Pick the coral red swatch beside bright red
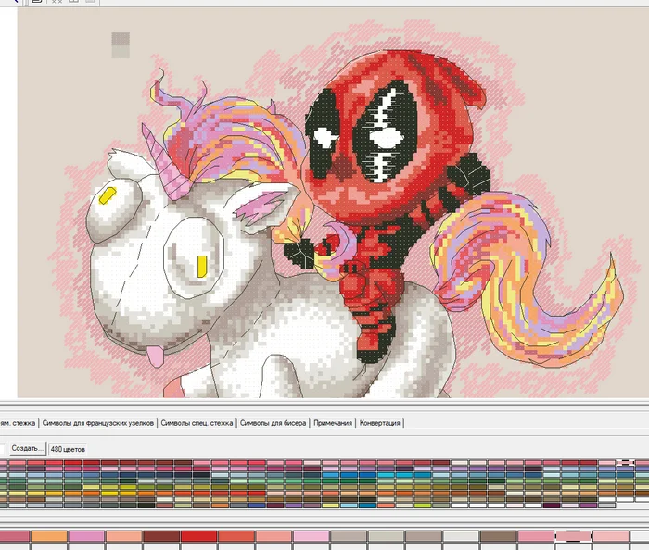649x550 pixels. 236,536
